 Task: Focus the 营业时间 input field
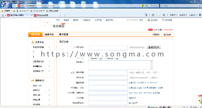[x=108, y=83]
